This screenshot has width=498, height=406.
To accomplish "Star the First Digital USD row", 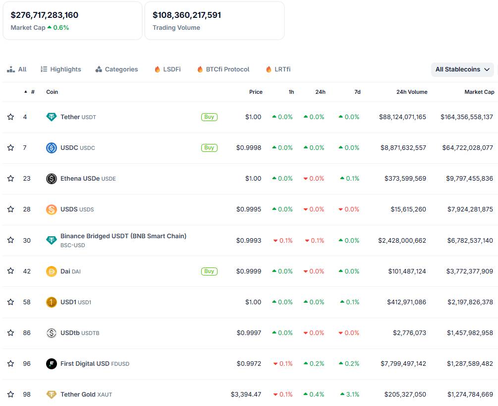I will tap(10, 363).
